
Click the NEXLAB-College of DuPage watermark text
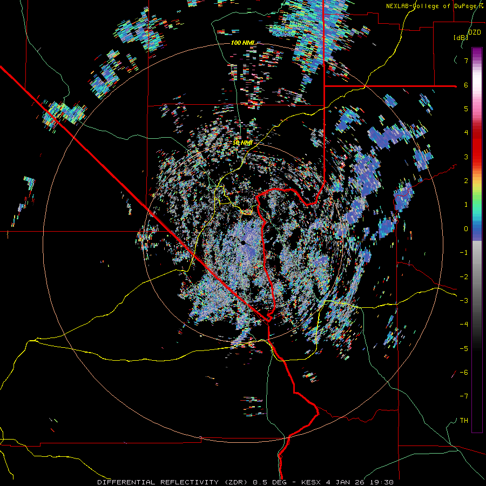click(x=434, y=6)
